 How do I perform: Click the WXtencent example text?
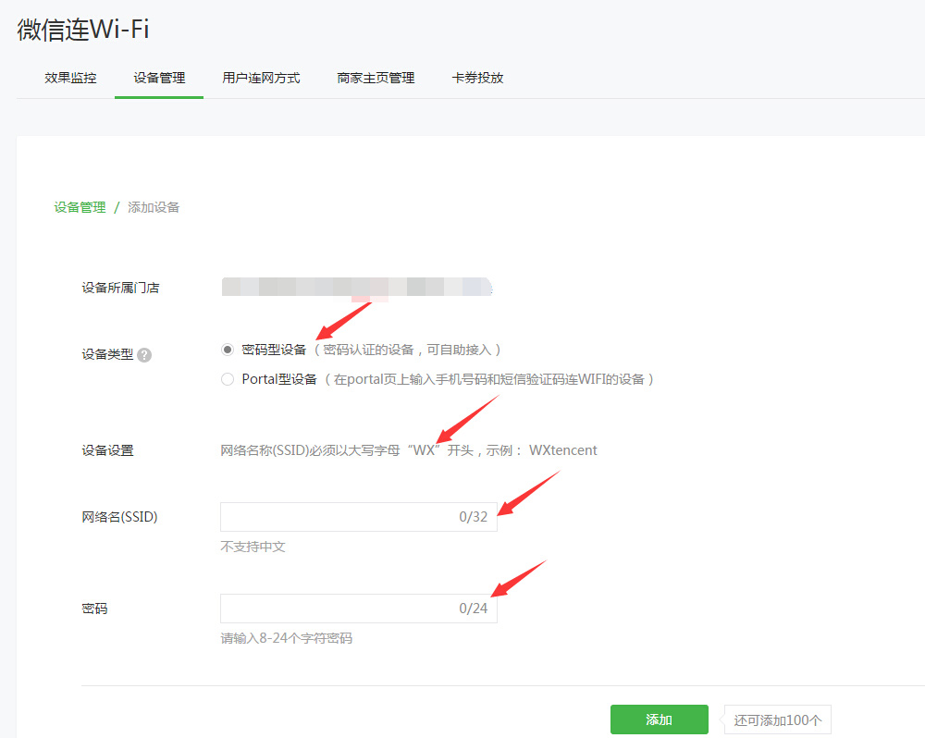tap(562, 450)
